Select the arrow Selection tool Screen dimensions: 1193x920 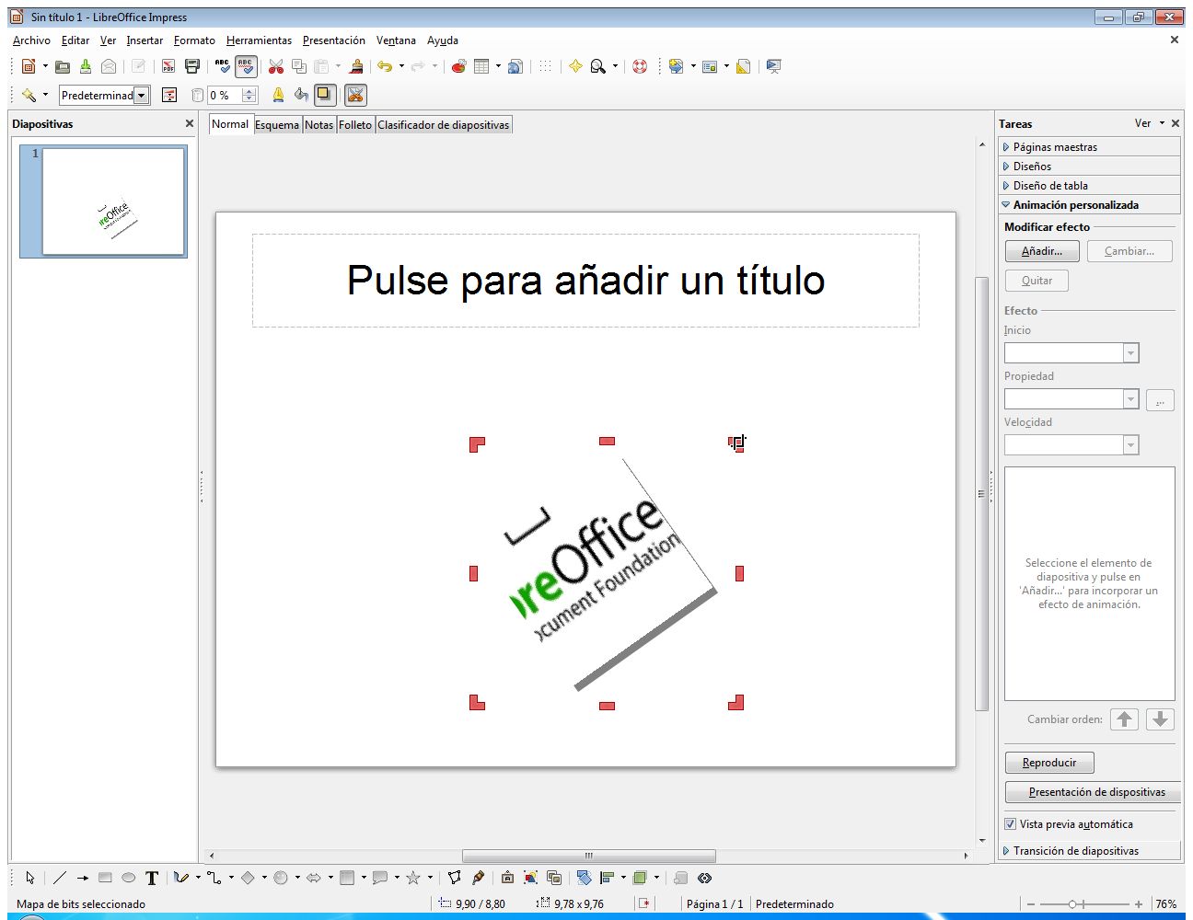pos(29,878)
